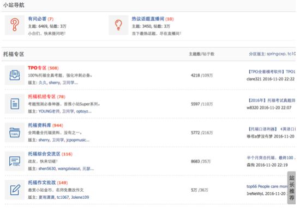
Task: Open latest post 半个月突击托福
Action: tap(271, 157)
